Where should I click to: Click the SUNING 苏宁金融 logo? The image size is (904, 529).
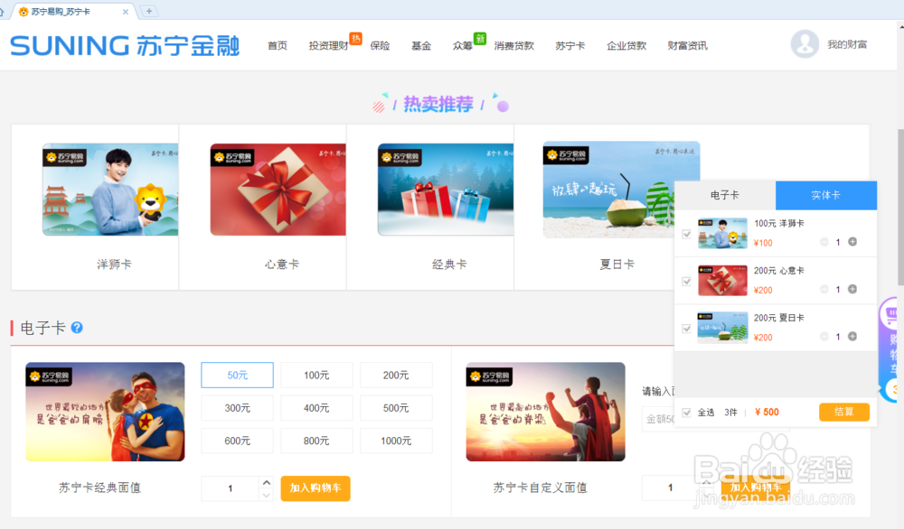[125, 45]
